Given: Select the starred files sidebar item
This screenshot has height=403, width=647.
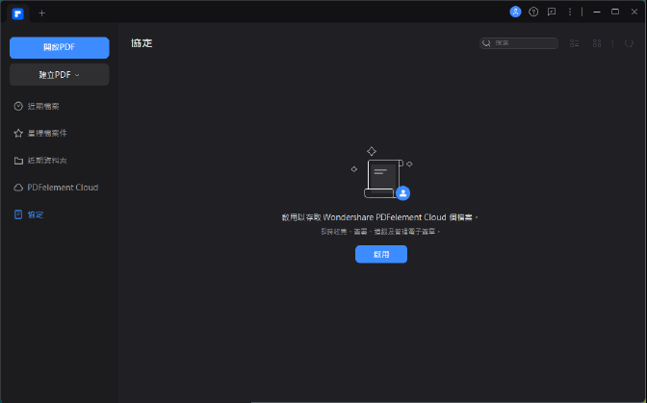Looking at the screenshot, I should 46,133.
